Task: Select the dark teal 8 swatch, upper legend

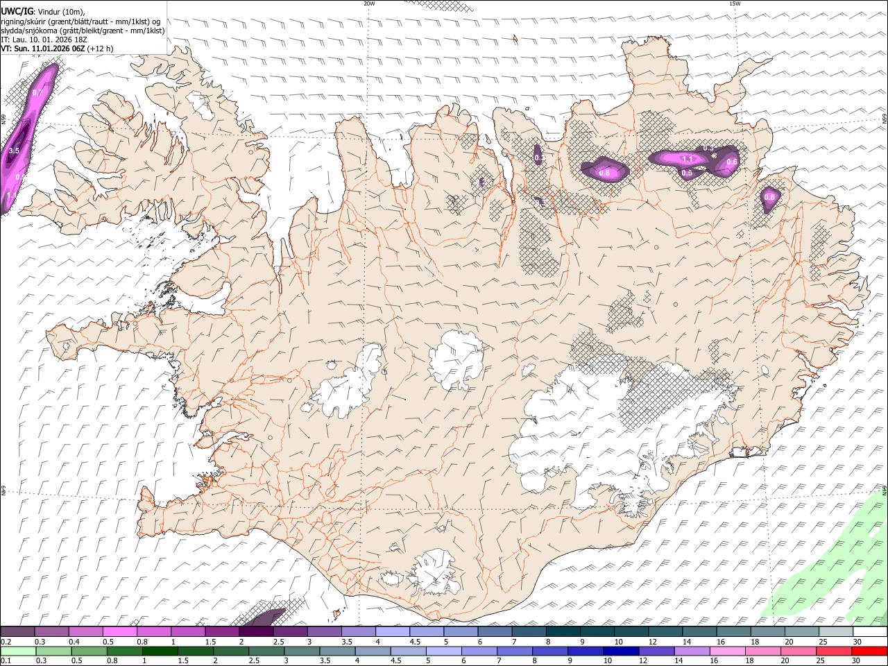Action: (563, 632)
